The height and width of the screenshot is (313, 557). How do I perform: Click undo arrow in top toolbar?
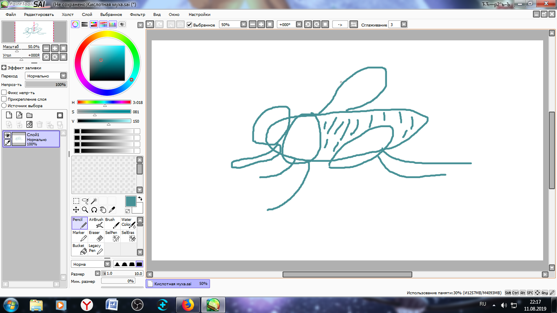pos(150,24)
